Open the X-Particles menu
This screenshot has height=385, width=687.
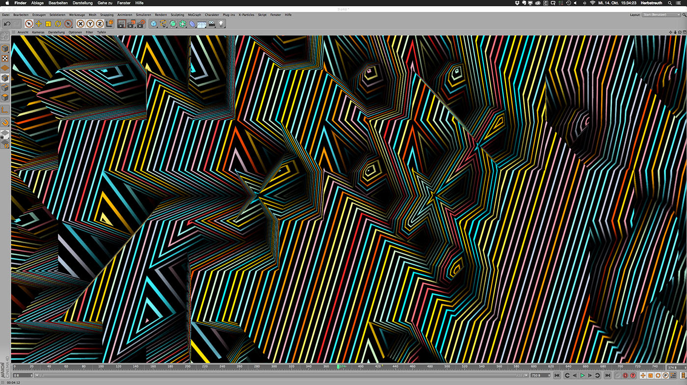point(246,15)
